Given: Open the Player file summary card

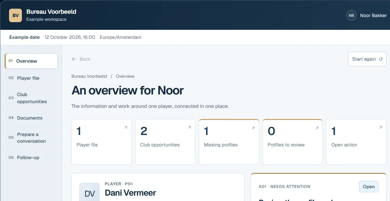Looking at the screenshot, I should [x=102, y=142].
